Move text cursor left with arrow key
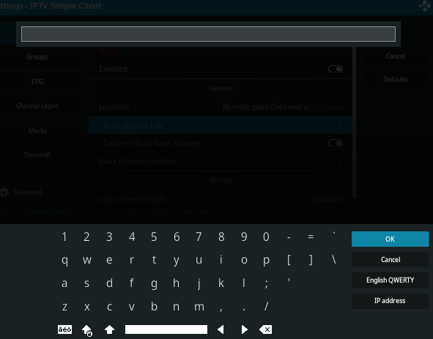This screenshot has width=433, height=339. click(x=221, y=329)
